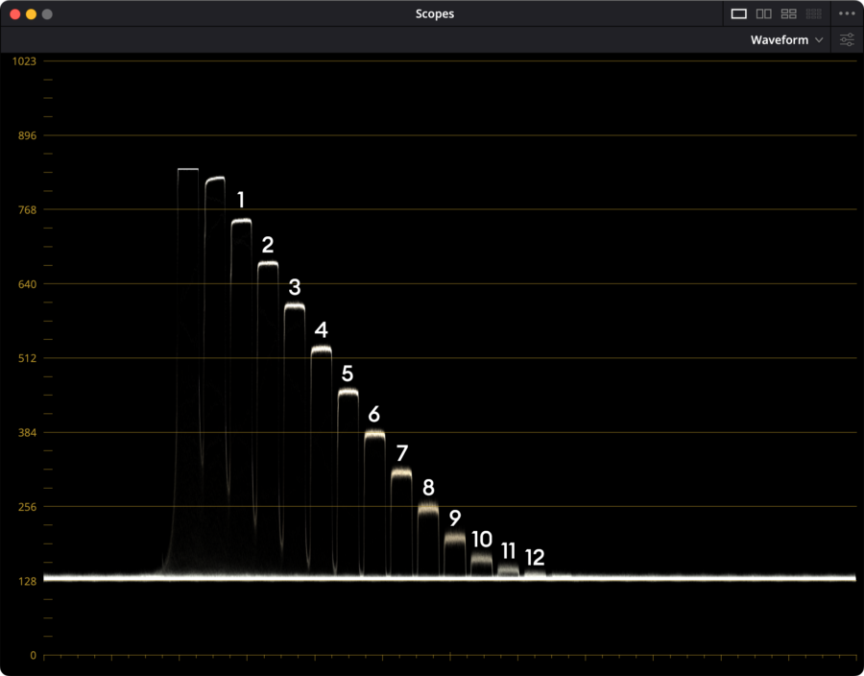
Task: Close the Scopes window with red button
Action: (14, 14)
